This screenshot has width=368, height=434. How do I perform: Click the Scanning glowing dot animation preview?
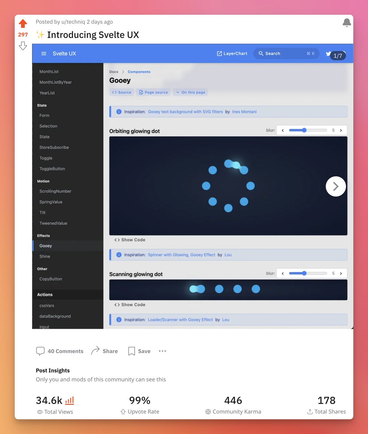pos(228,290)
